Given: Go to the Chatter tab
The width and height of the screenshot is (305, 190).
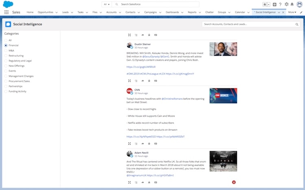Looking at the screenshot, I should 209,12.
